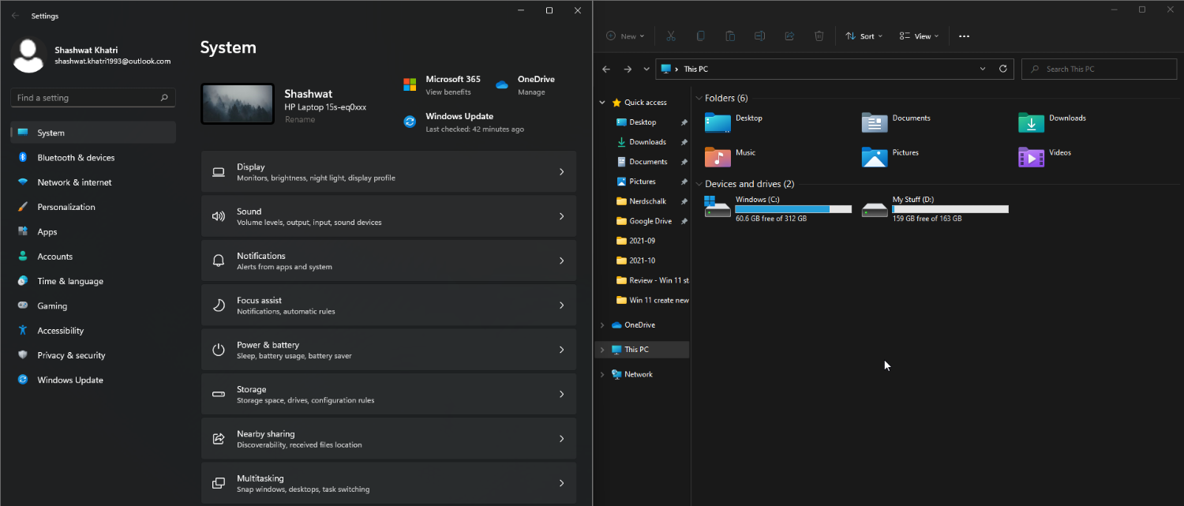Click the Find a setting search box
The width and height of the screenshot is (1184, 506).
click(x=87, y=98)
